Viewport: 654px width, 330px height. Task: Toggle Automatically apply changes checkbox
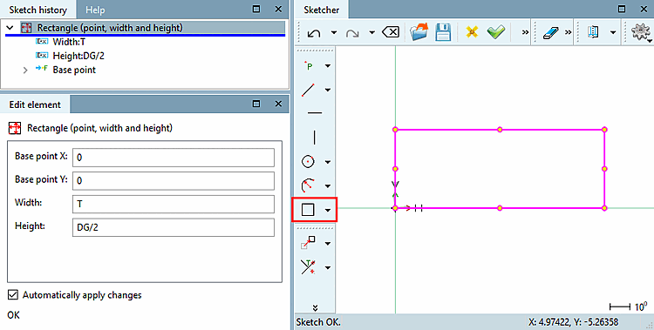coord(13,295)
